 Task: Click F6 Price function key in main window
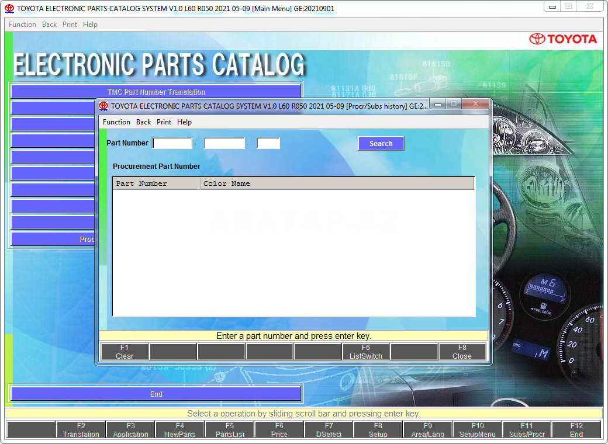point(279,429)
